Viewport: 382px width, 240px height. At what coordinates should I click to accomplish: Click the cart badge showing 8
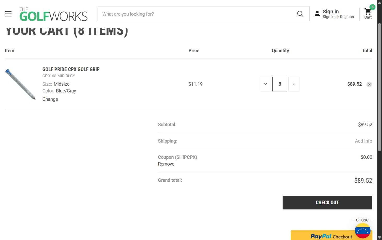click(x=372, y=7)
